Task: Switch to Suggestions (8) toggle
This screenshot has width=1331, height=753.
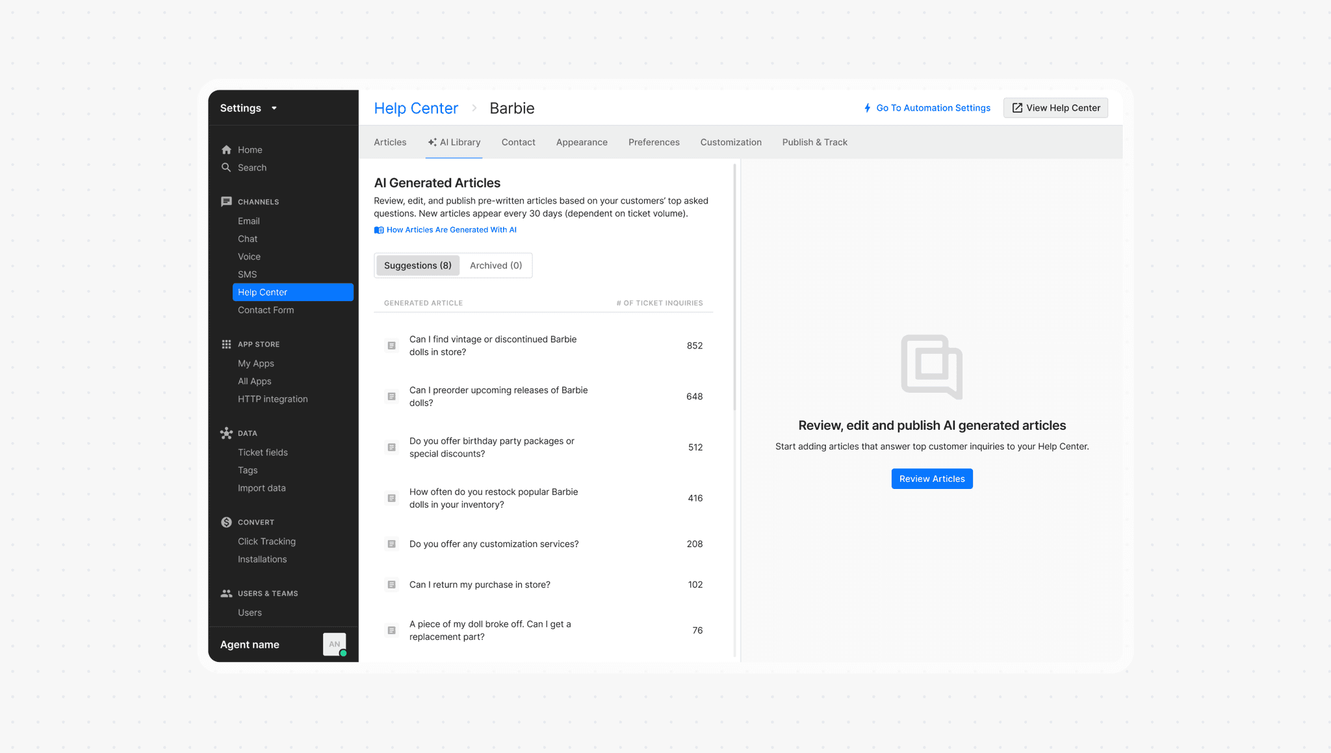Action: click(x=417, y=265)
